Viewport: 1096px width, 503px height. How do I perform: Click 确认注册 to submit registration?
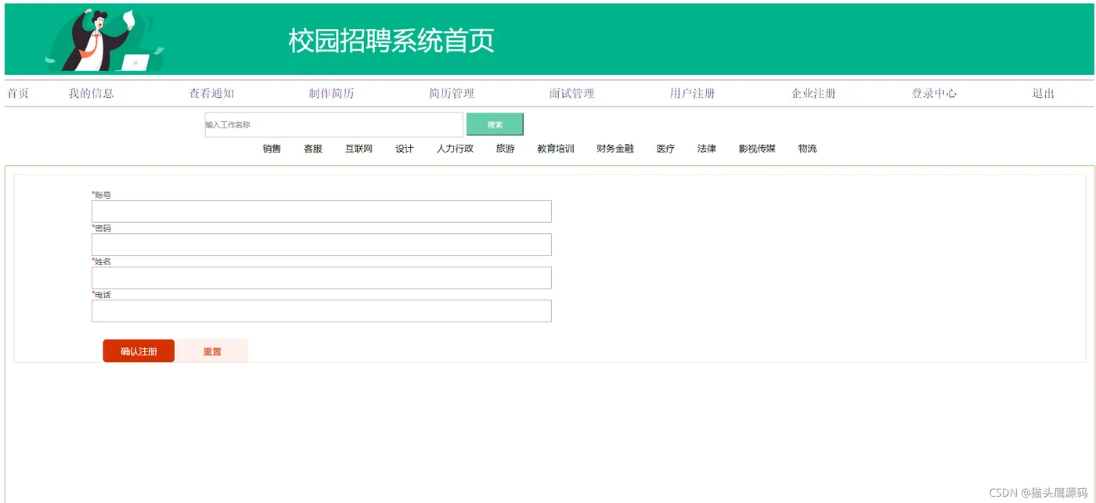point(138,350)
